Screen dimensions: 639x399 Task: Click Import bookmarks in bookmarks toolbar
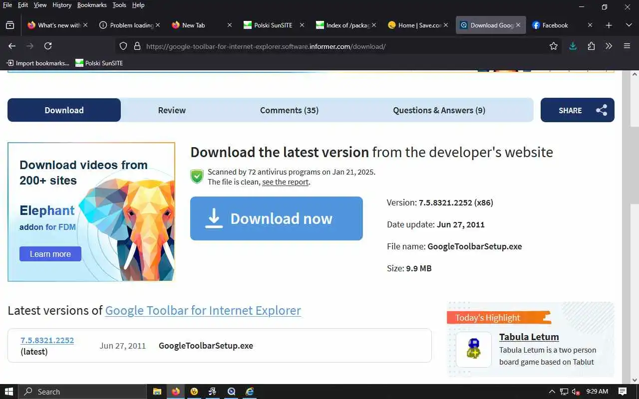[37, 63]
